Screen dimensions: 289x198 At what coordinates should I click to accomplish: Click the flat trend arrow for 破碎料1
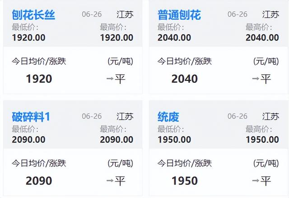coord(110,181)
